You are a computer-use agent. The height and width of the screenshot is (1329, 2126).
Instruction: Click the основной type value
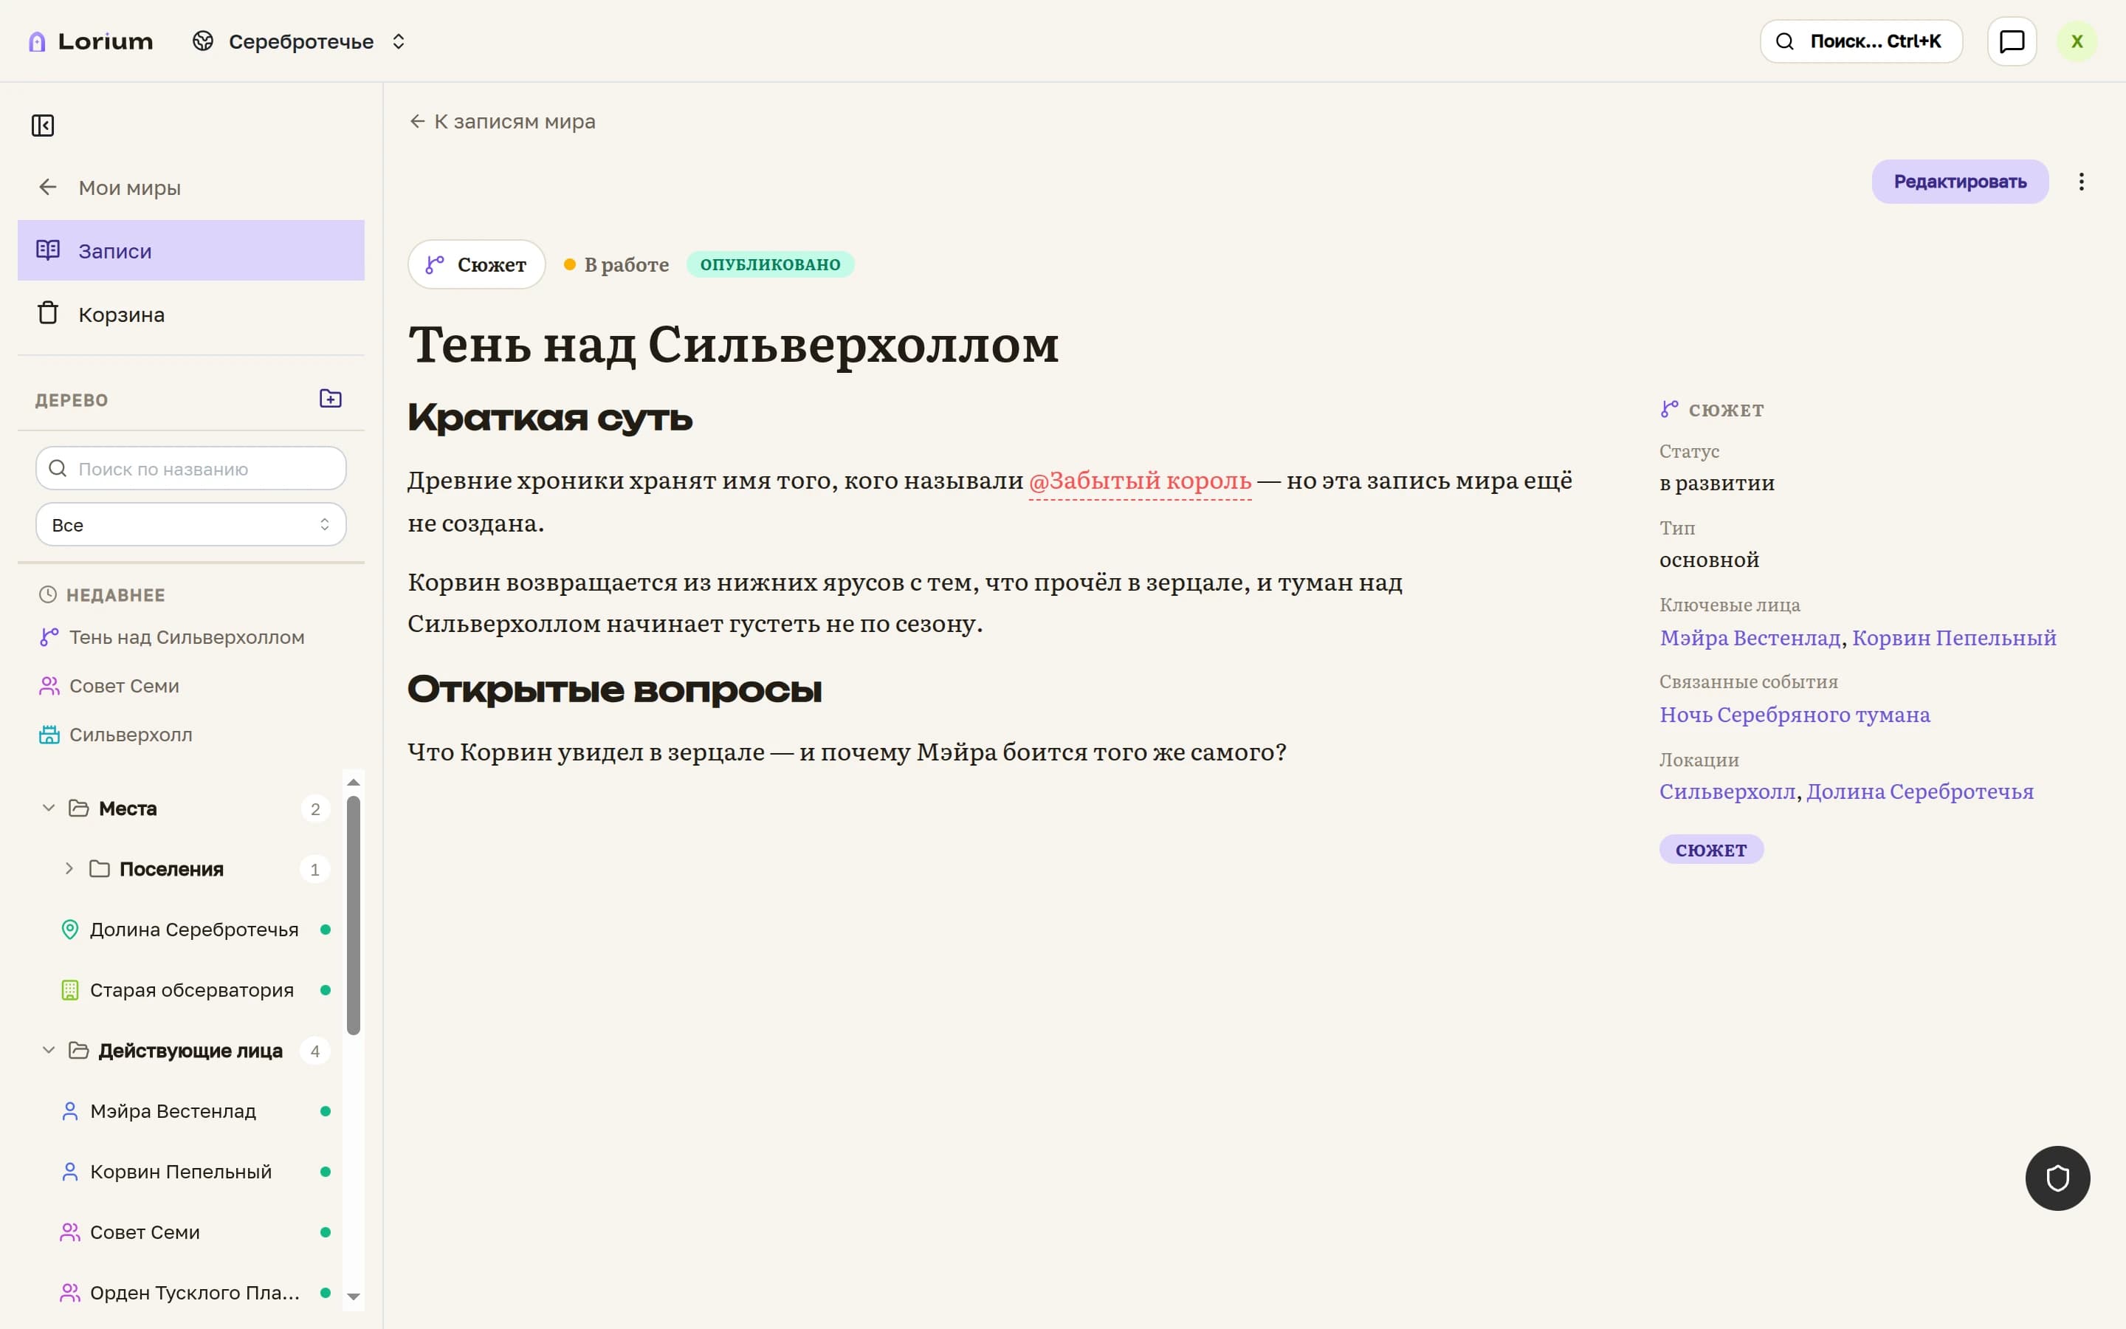[x=1709, y=560]
